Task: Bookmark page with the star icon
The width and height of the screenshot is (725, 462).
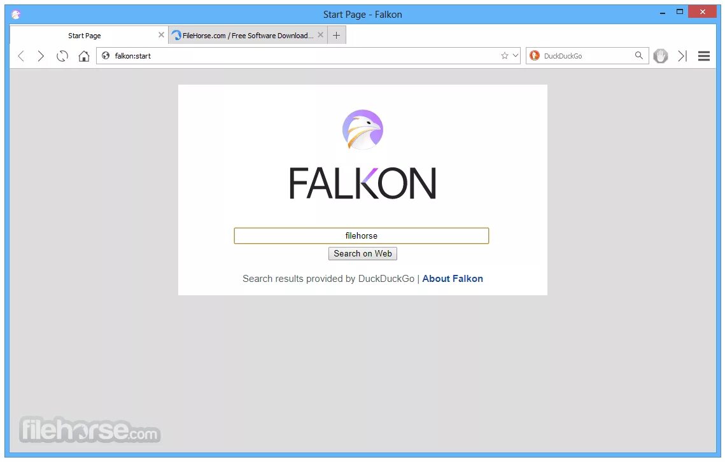Action: click(505, 55)
